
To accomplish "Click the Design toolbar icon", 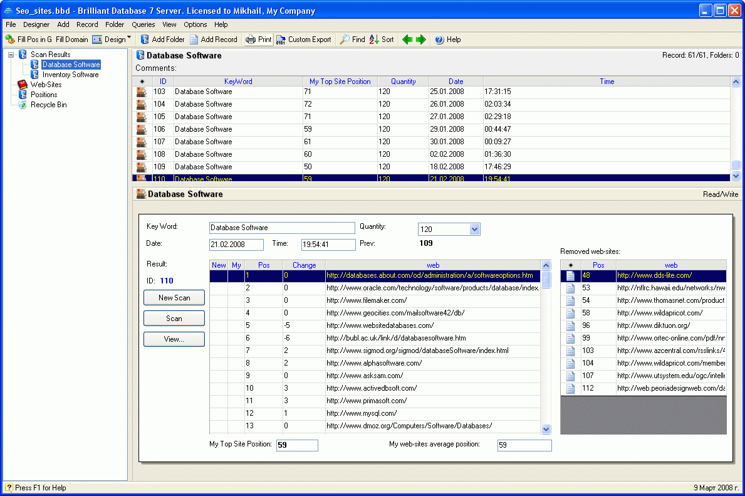I will point(98,40).
